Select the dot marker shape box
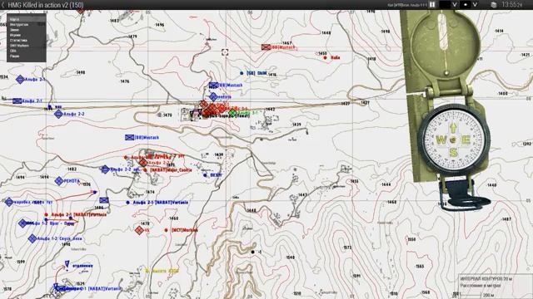The height and width of the screenshot is (299, 533). coord(466,5)
